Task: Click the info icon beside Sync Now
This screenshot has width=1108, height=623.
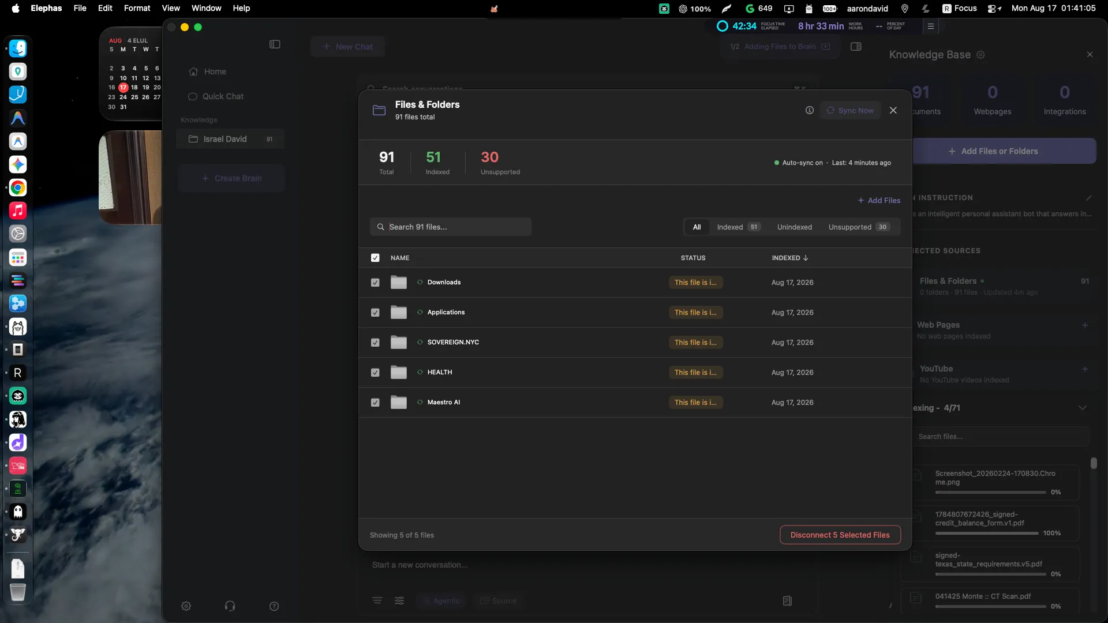Action: pos(810,110)
